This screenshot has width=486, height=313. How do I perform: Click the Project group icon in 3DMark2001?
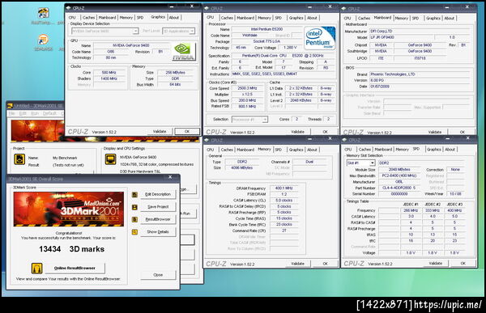click(x=19, y=159)
